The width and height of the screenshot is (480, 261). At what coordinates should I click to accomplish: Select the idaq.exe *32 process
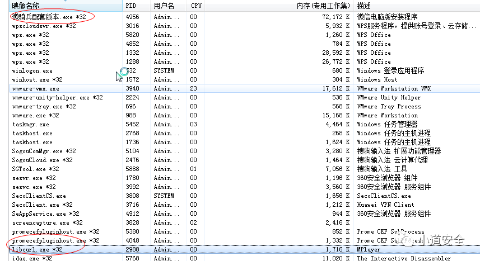(245, 258)
